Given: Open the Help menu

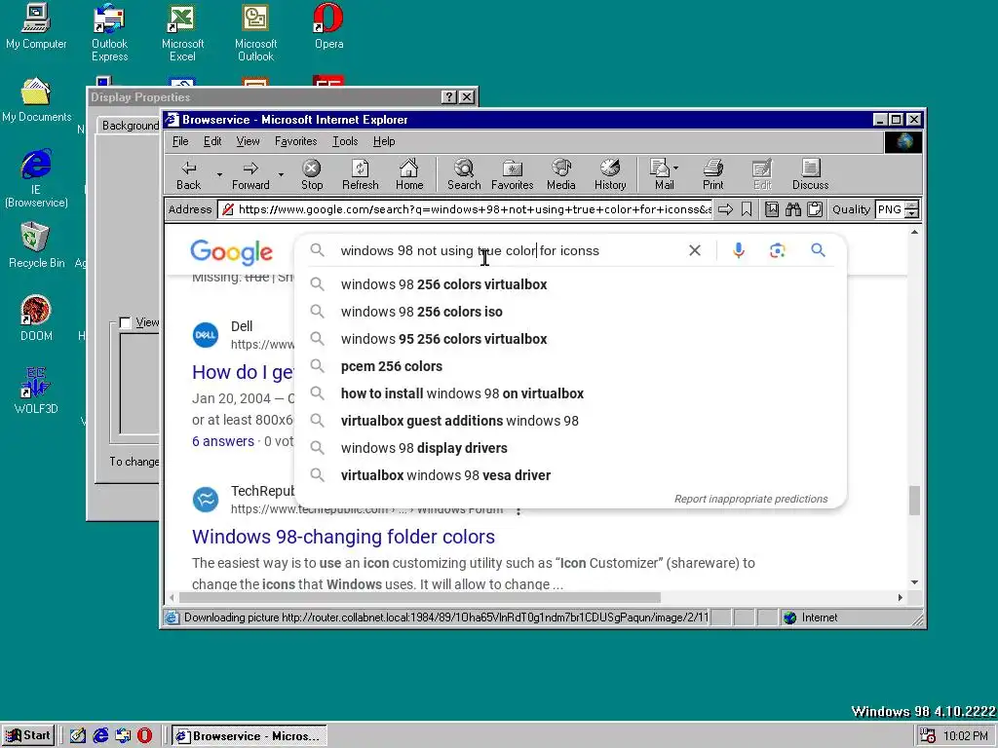Looking at the screenshot, I should (384, 141).
